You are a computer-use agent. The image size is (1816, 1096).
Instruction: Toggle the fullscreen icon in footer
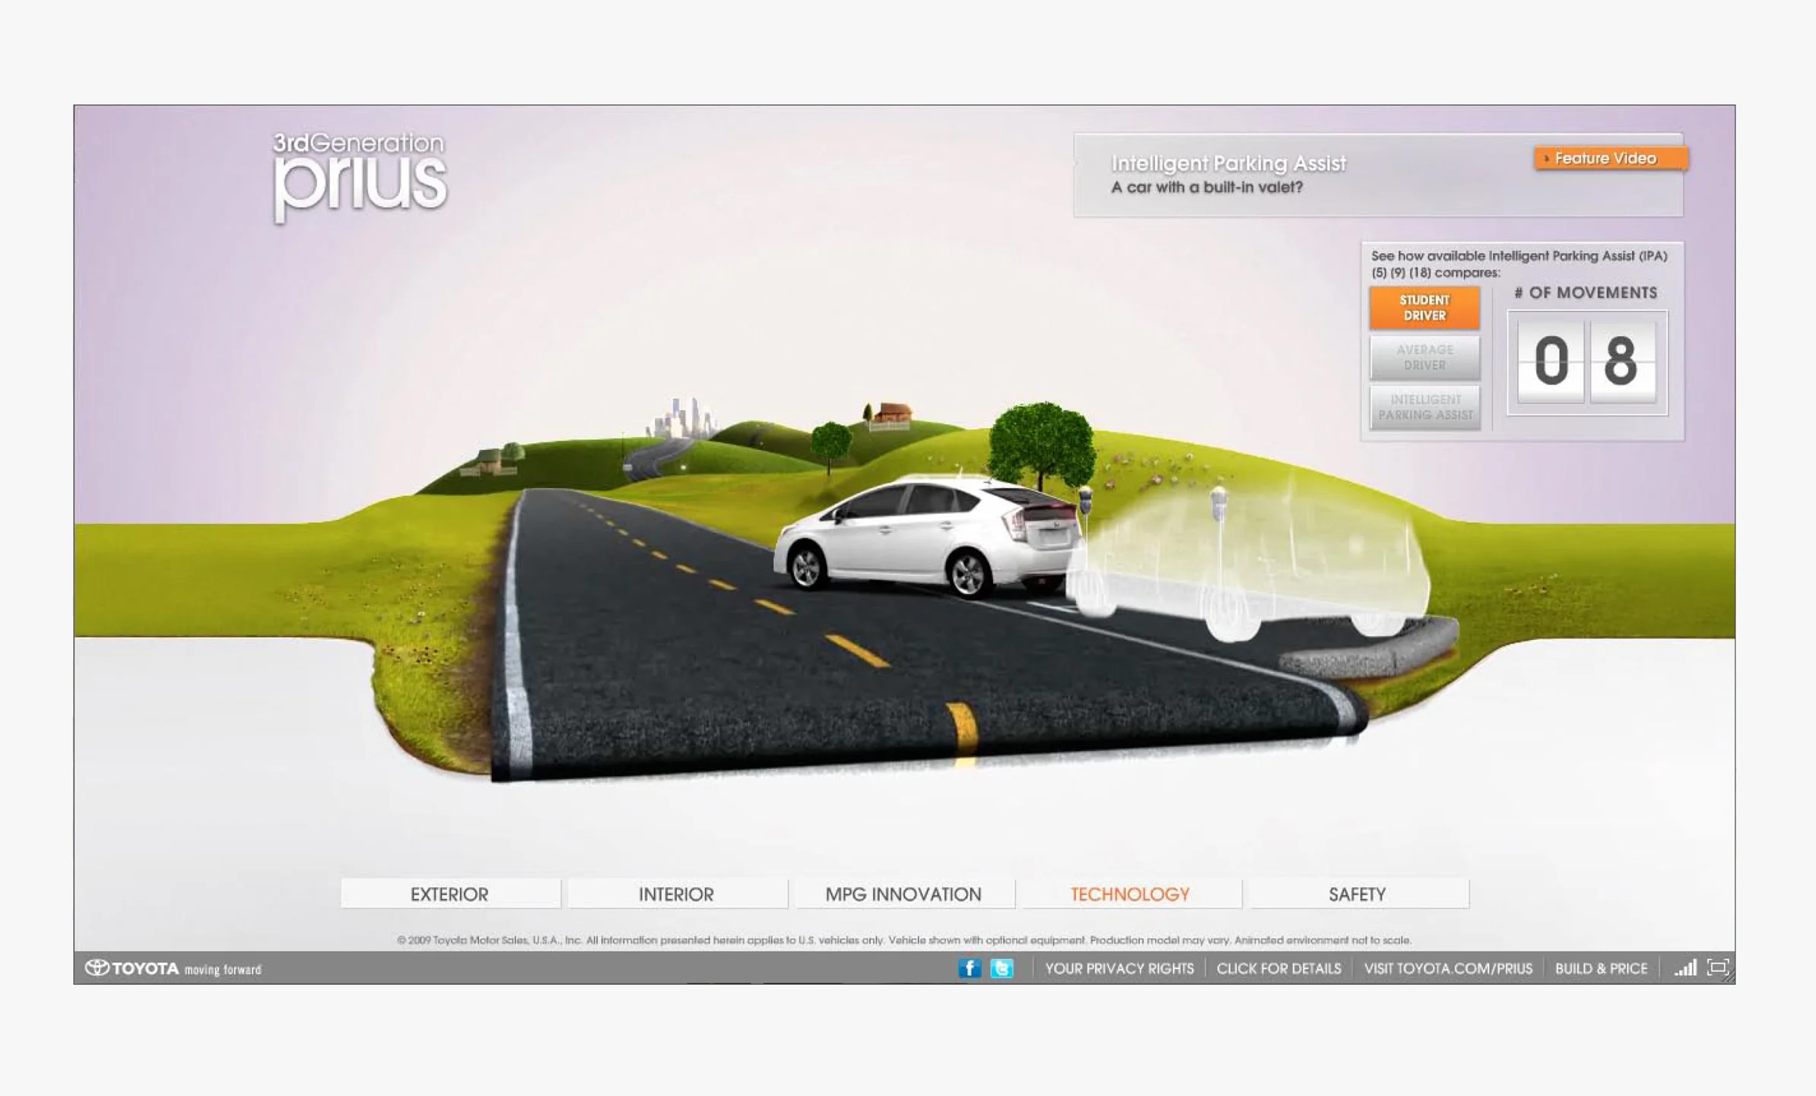tap(1718, 968)
